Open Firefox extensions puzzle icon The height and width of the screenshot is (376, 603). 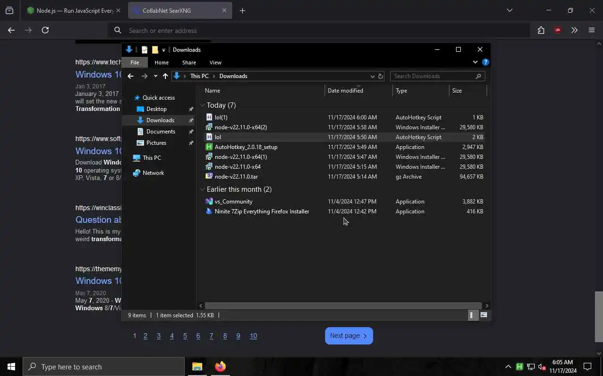[x=541, y=30]
